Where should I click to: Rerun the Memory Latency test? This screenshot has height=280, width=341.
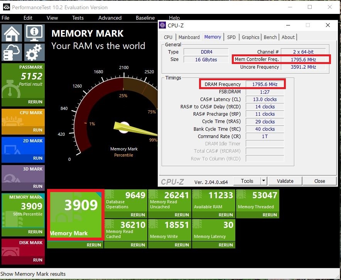point(214,245)
